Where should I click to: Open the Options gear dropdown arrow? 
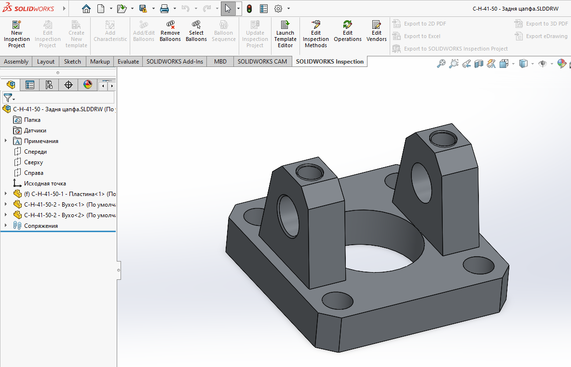pyautogui.click(x=288, y=9)
